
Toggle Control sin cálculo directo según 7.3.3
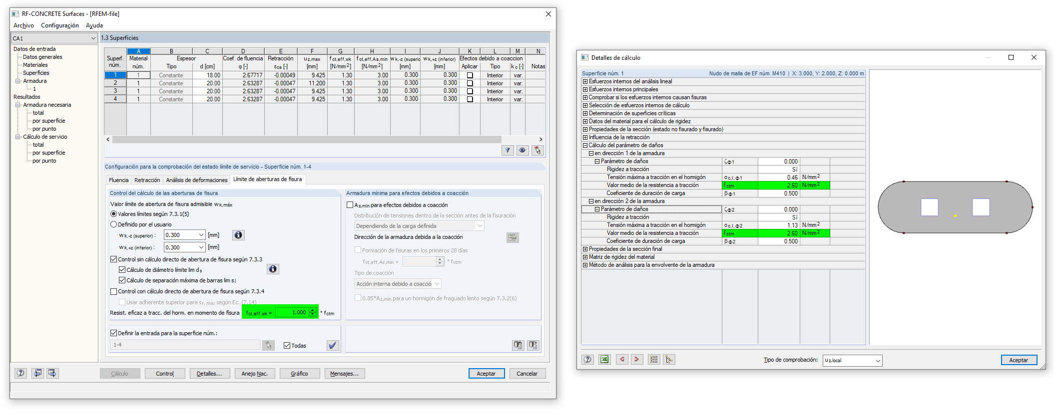point(114,259)
